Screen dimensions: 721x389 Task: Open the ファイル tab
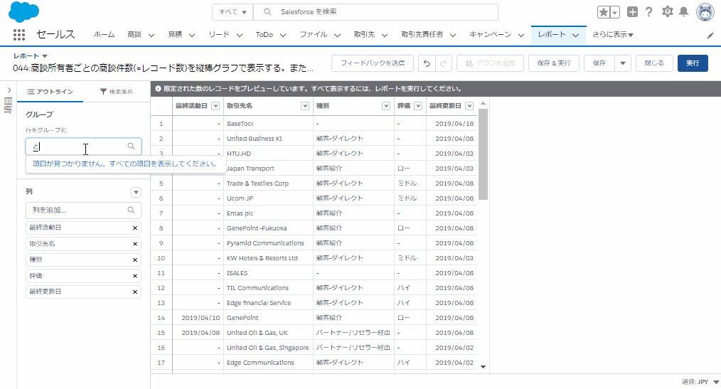click(313, 35)
